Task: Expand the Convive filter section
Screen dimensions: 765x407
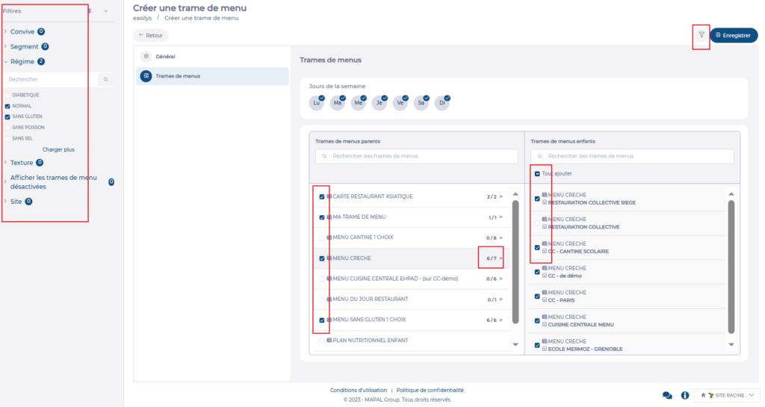Action: (x=22, y=32)
